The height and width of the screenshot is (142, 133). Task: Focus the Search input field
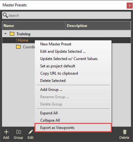point(66,15)
